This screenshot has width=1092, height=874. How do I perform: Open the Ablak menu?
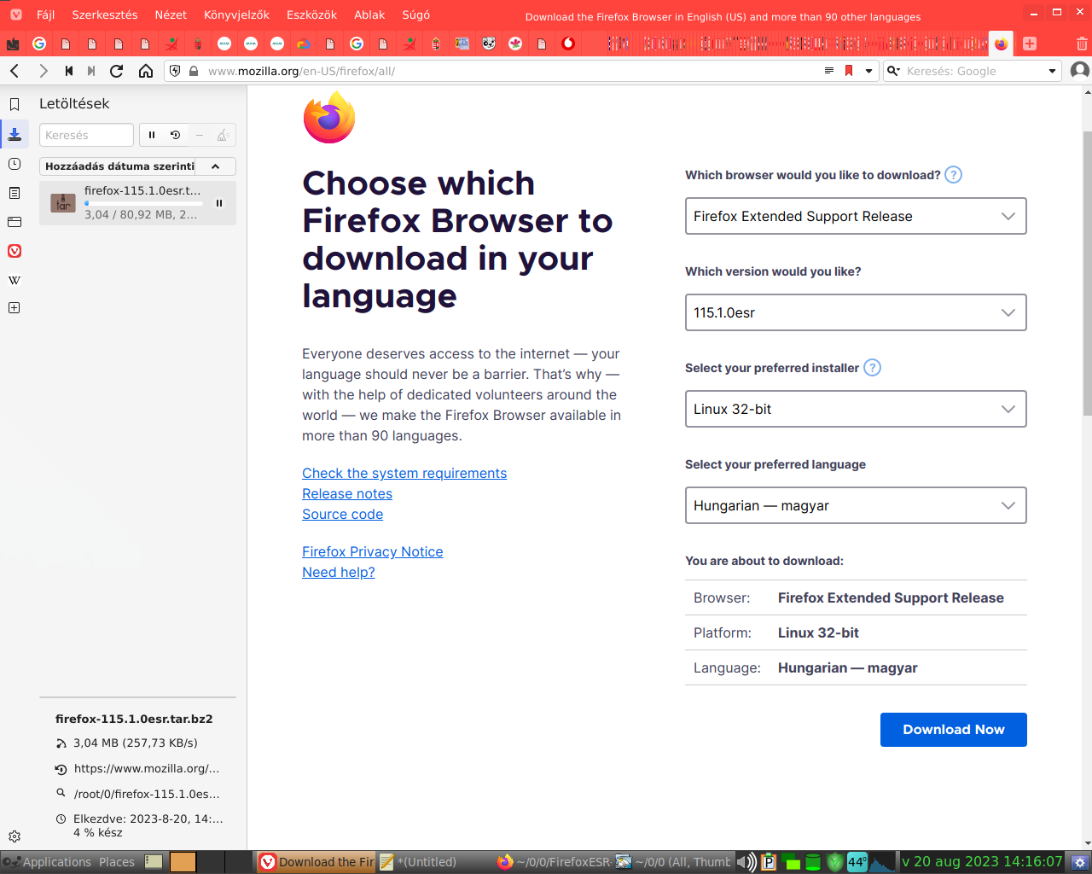point(369,15)
